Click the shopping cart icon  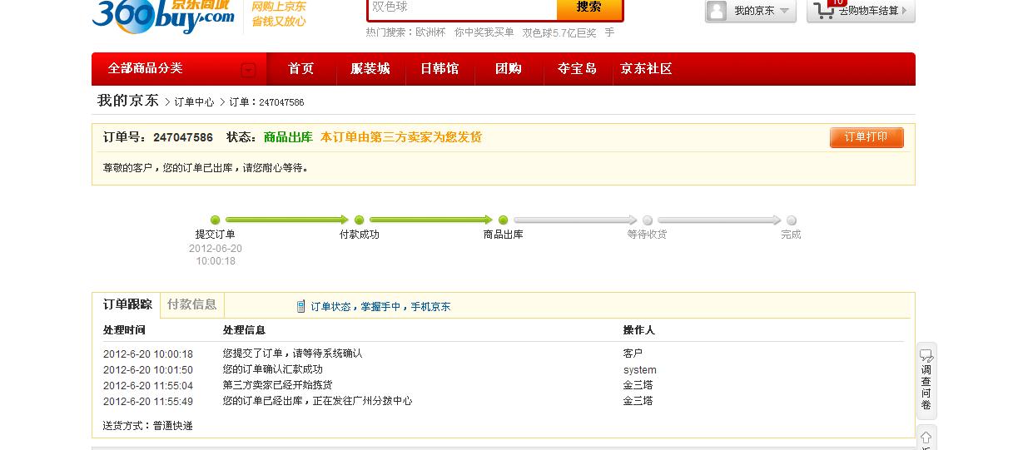pos(824,11)
